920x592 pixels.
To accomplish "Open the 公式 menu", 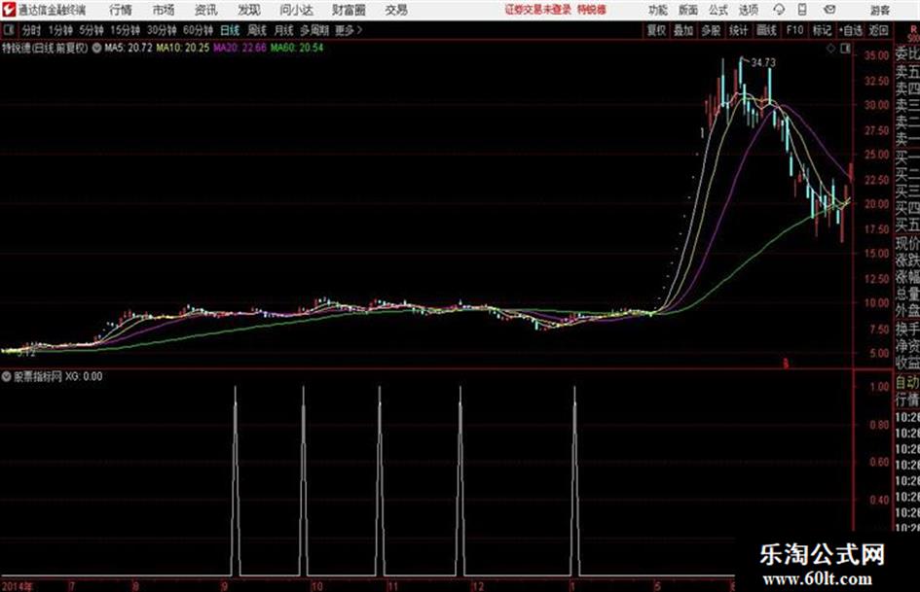I will point(718,10).
